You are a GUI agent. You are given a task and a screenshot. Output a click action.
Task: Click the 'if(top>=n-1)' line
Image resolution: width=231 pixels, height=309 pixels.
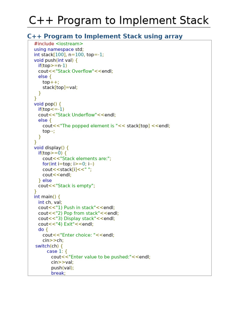[53, 65]
